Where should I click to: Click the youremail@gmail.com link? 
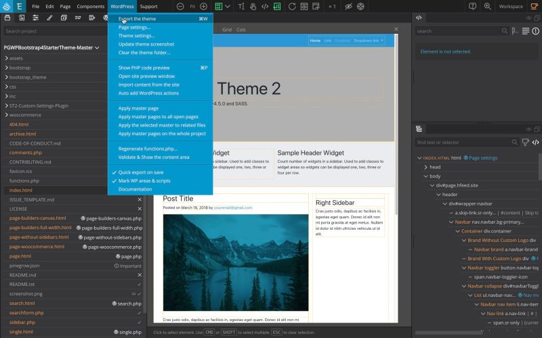[232, 208]
